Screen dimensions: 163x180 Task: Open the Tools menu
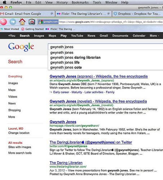97,2
